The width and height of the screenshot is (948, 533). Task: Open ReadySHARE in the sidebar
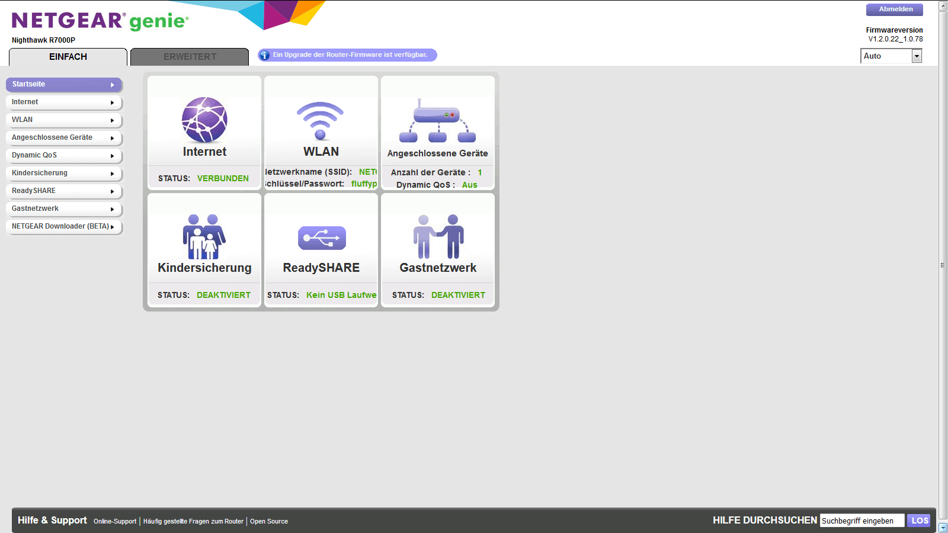pos(64,191)
